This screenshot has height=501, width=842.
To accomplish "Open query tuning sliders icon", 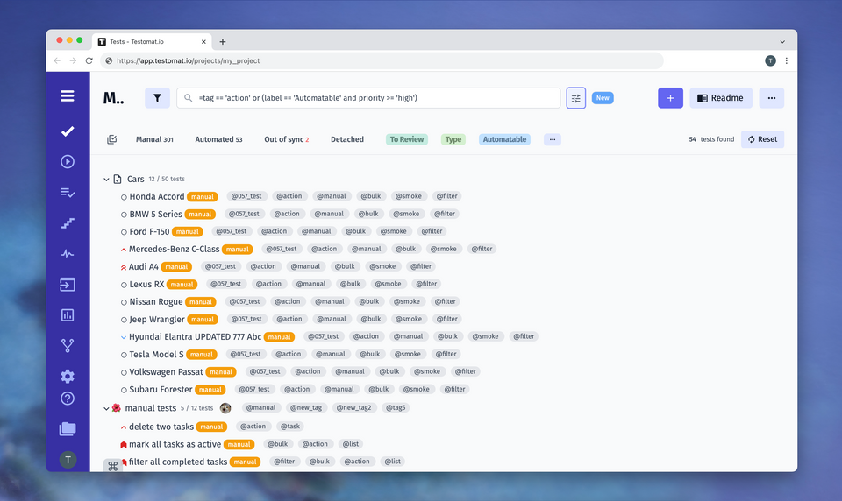I will point(575,98).
